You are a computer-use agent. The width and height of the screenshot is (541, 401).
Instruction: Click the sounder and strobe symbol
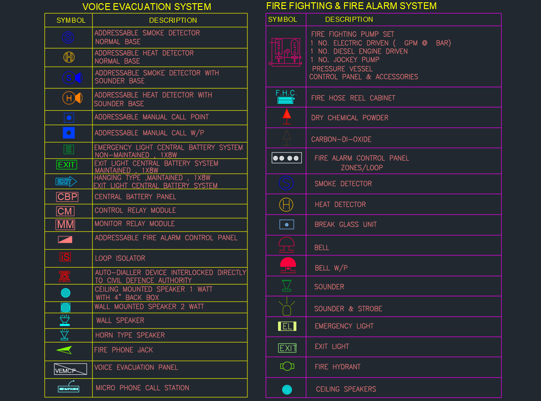click(286, 308)
